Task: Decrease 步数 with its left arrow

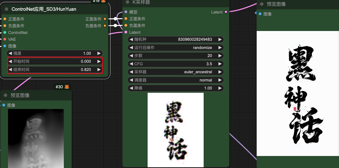Action: click(x=131, y=55)
